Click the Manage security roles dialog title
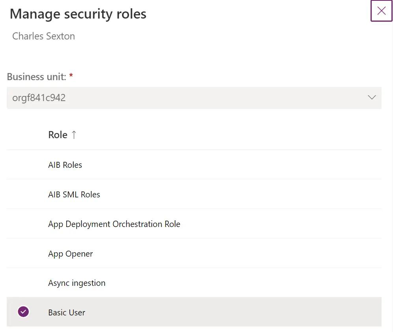This screenshot has width=393, height=332. [78, 13]
